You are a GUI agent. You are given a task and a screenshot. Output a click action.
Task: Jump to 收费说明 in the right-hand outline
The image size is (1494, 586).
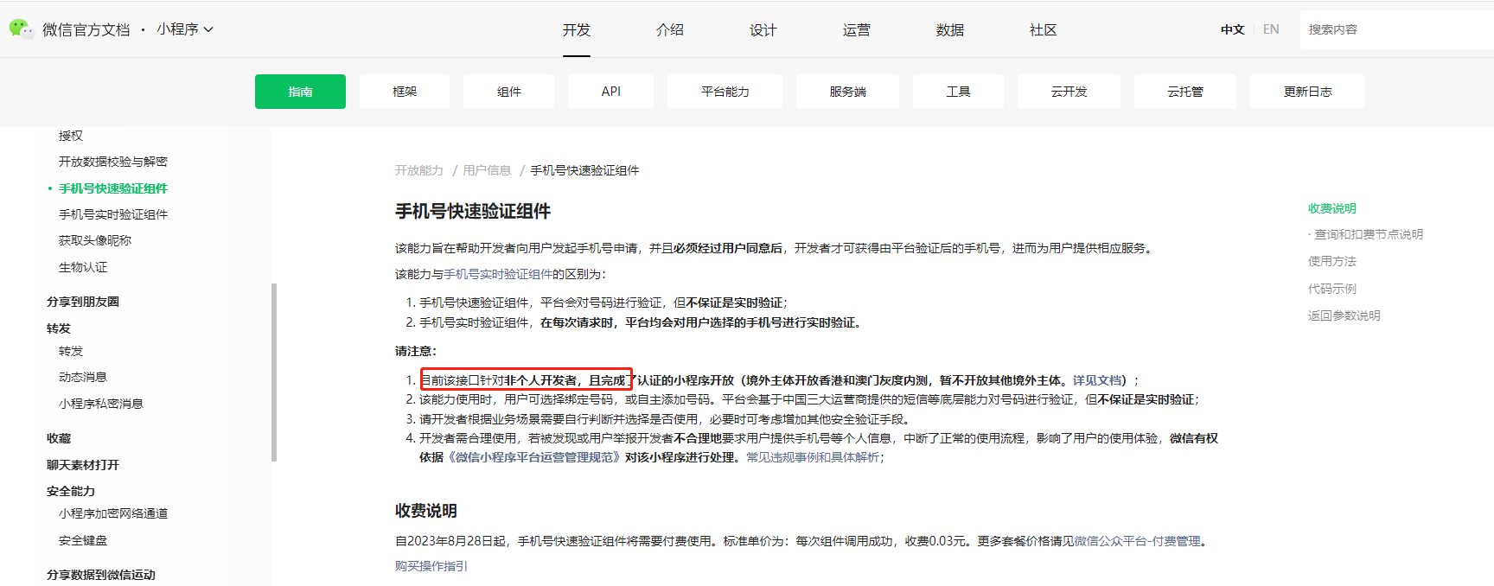coord(1332,208)
